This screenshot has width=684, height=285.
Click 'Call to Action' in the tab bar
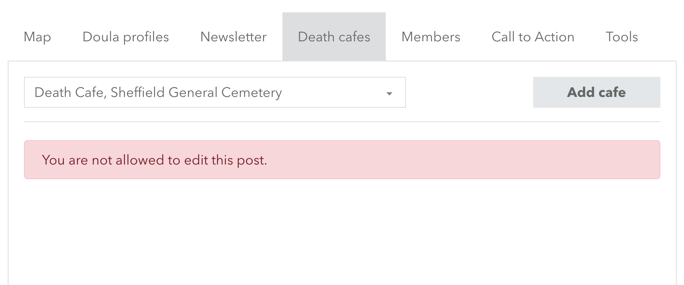533,37
